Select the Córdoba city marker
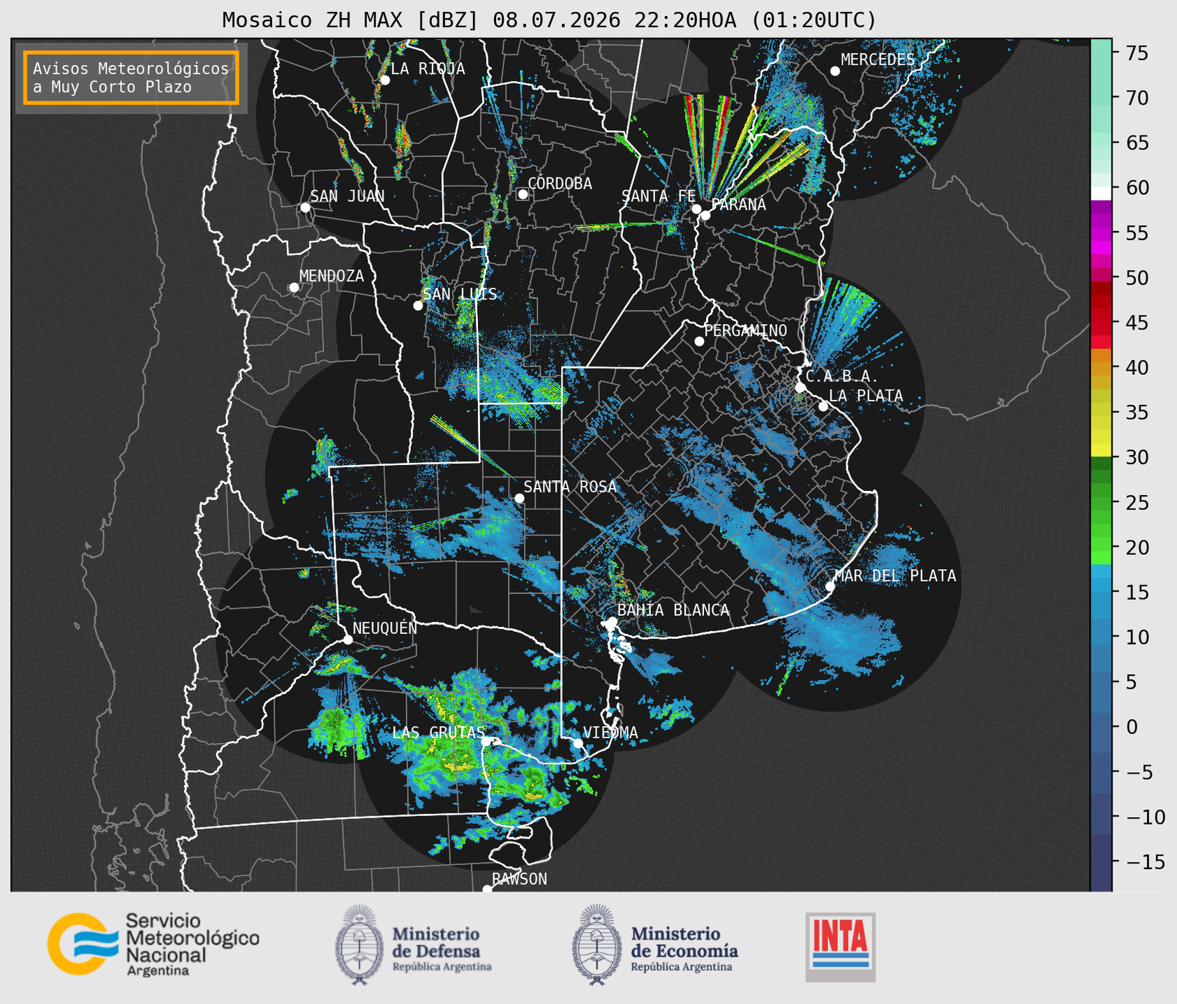The height and width of the screenshot is (1004, 1177). (523, 194)
